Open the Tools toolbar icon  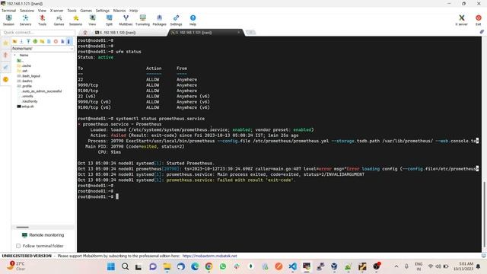pos(43,21)
